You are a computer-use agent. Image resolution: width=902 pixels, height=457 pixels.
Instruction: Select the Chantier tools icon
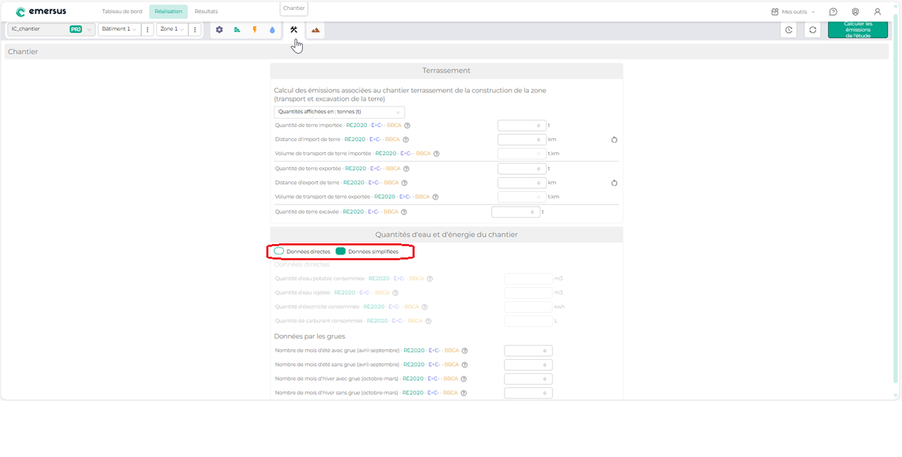[294, 30]
